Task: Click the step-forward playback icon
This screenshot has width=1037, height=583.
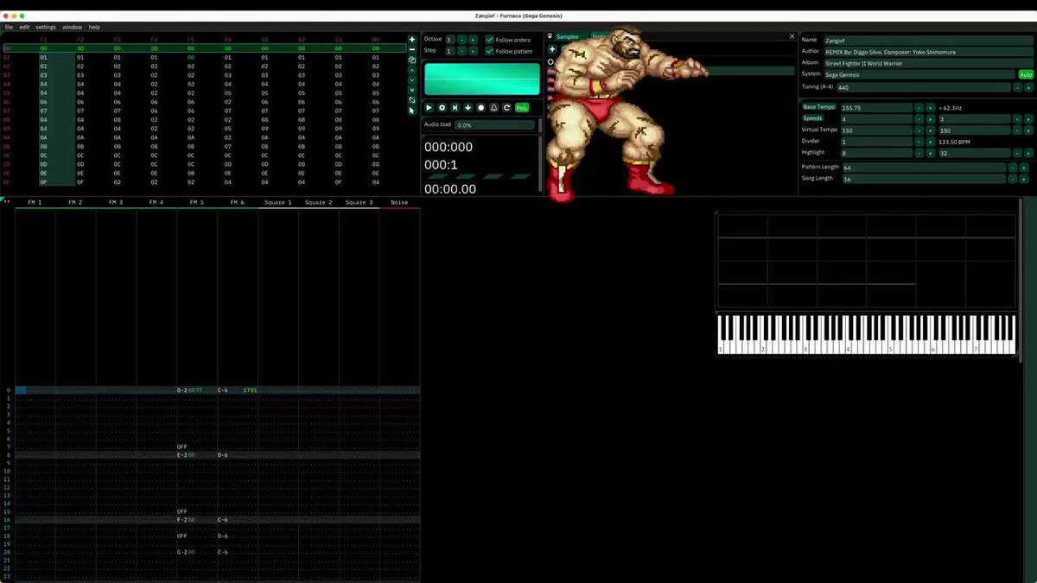Action: (455, 108)
